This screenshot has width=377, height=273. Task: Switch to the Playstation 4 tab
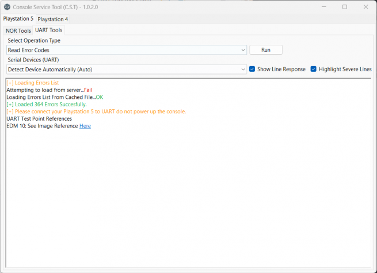point(52,19)
